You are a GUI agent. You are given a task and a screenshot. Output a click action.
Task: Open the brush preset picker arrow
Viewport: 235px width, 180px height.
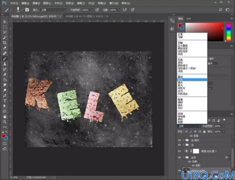[22, 10]
